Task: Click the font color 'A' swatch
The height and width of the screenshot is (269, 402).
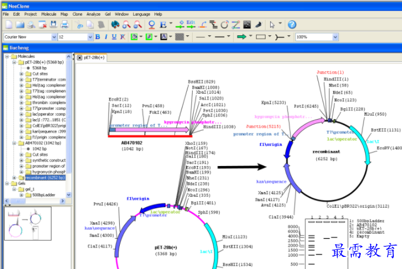Action: point(164,37)
